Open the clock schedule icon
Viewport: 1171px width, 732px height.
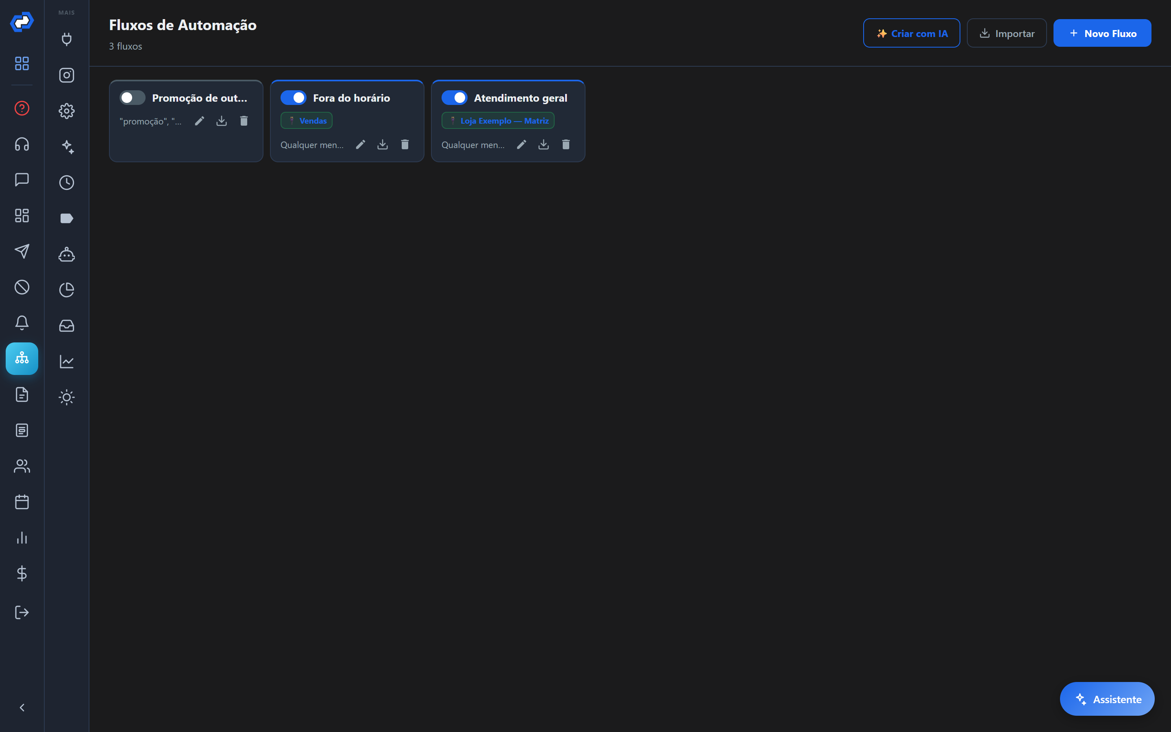pos(67,183)
